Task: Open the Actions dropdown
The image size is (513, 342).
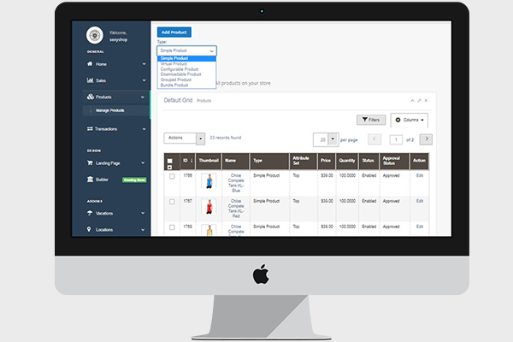Action: pos(184,138)
